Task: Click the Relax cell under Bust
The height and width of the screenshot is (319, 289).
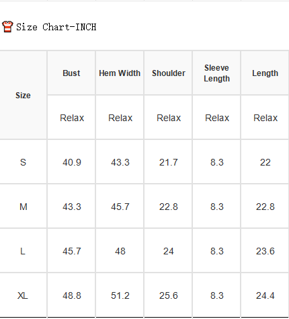Action: (72, 118)
